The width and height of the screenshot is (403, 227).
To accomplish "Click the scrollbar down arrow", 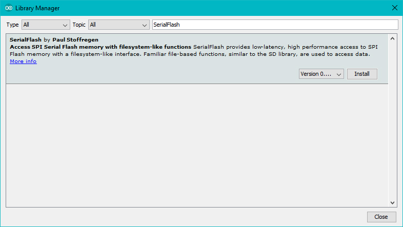I will (392, 203).
